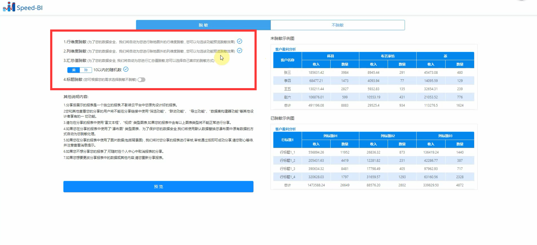Click the value 556894.26 in 行标题1_1 row
The width and height of the screenshot is (537, 245).
(316, 152)
